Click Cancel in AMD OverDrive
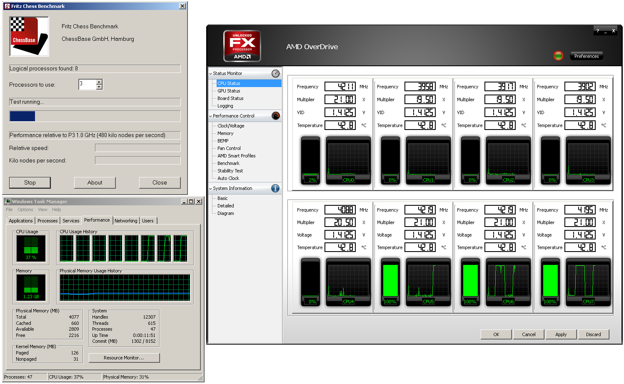 (529, 334)
